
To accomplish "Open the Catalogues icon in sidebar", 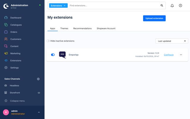I will 6,25.
